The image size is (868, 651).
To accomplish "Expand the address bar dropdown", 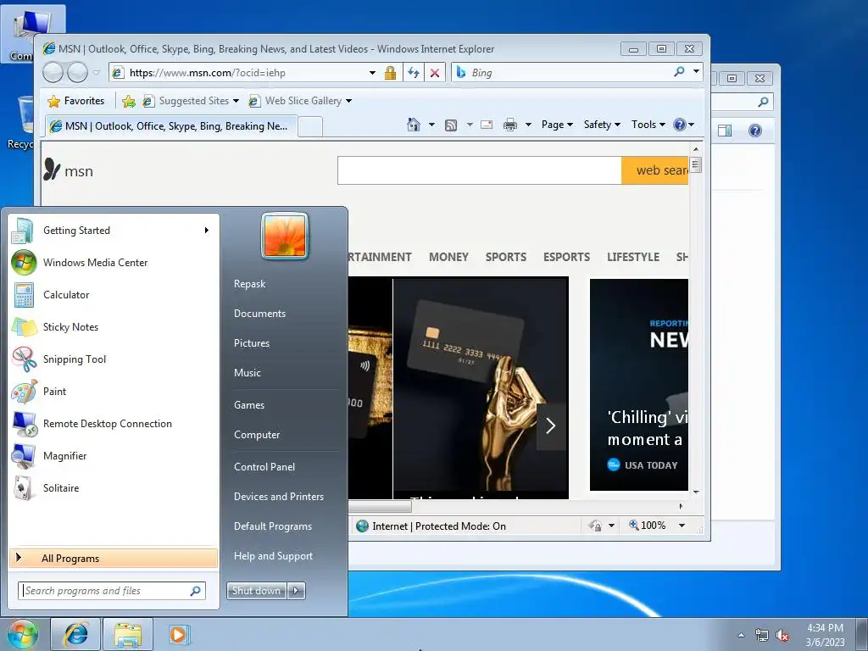I will [x=373, y=73].
